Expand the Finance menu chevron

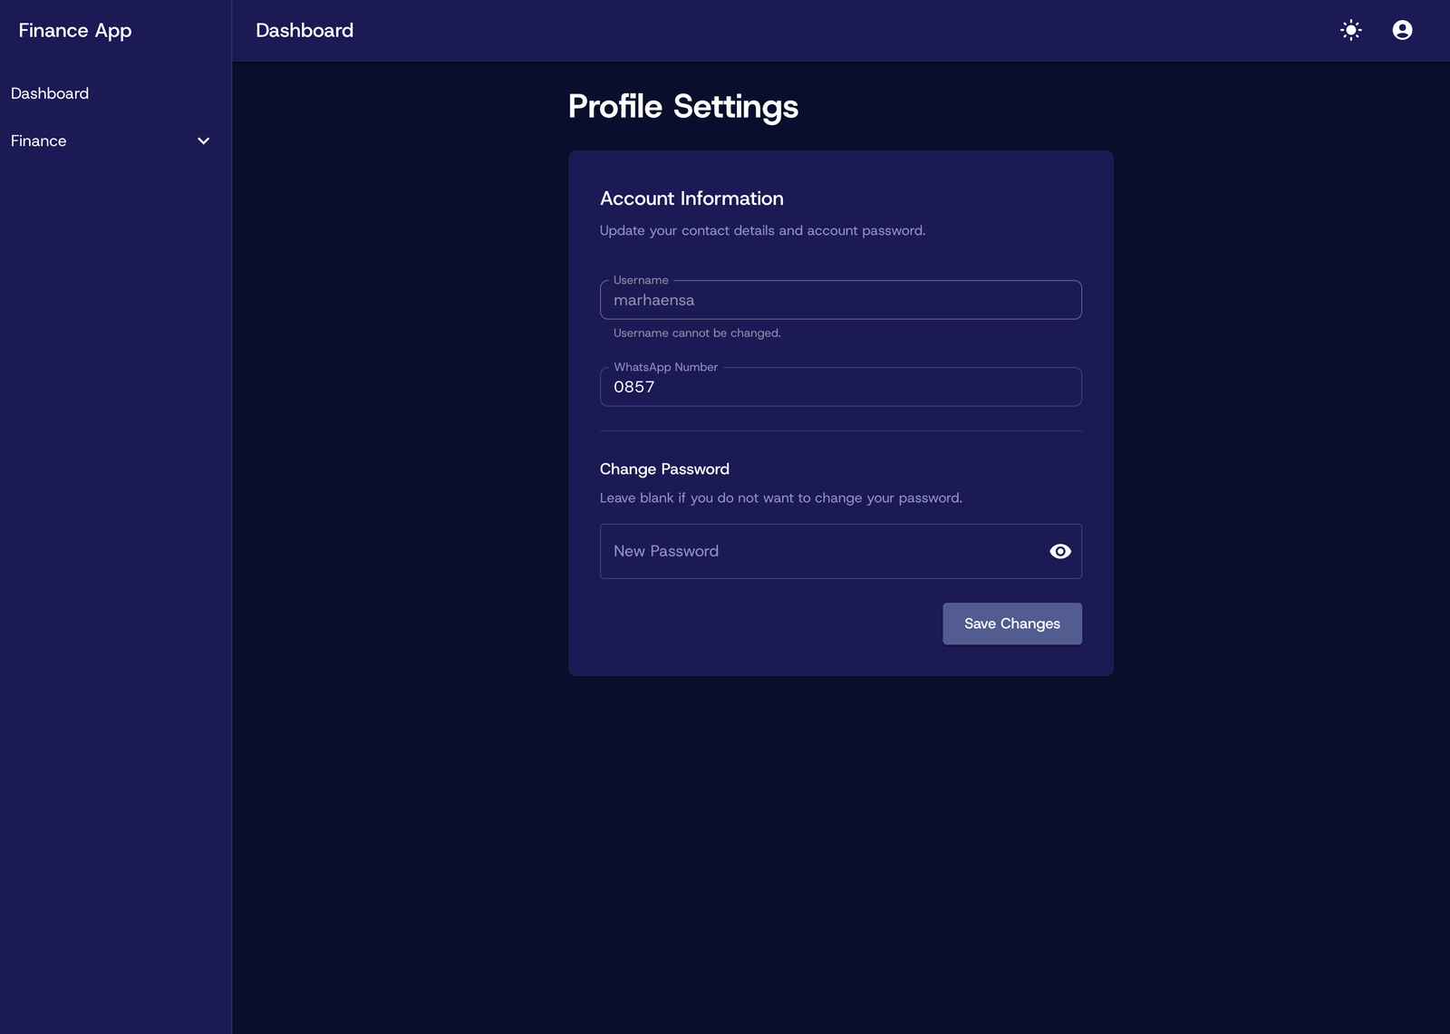(x=204, y=141)
